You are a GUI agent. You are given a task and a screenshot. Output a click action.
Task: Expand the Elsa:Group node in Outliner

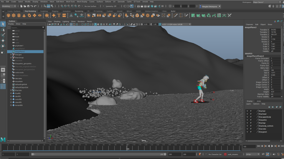pos(11,58)
